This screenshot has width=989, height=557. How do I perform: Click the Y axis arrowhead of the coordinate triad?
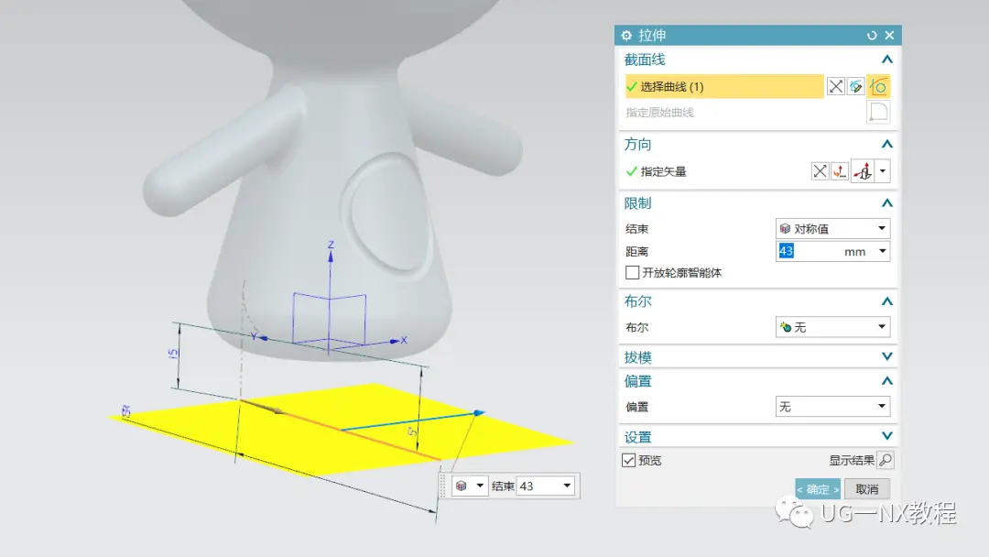click(264, 339)
